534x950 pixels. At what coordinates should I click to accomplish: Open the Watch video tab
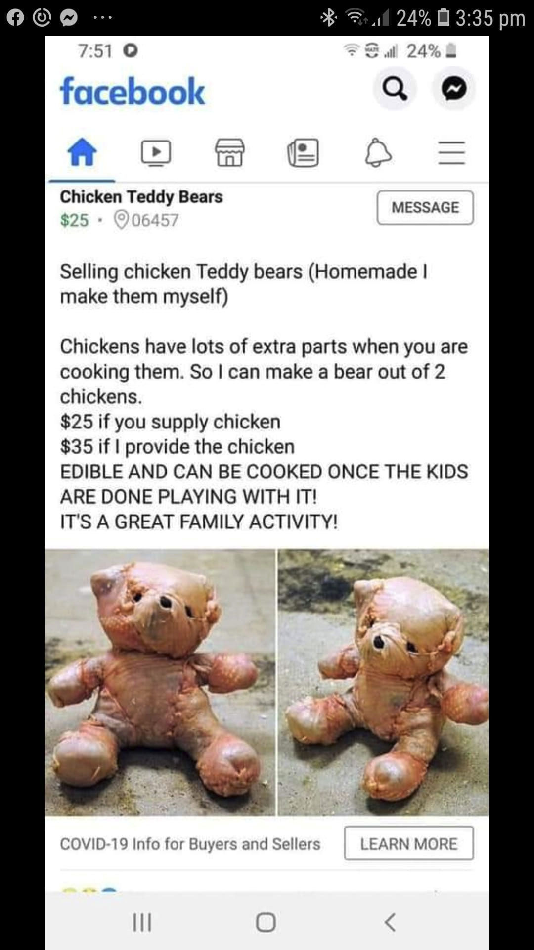156,152
